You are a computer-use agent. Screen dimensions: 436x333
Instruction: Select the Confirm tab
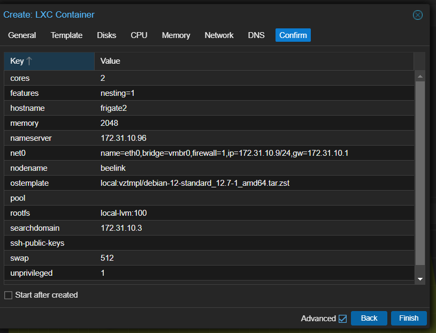[x=293, y=35]
